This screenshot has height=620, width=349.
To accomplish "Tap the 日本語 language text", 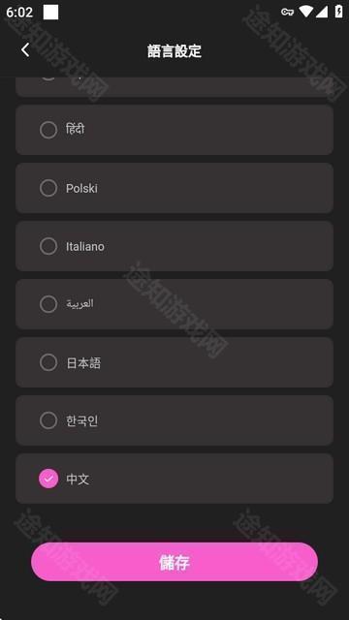I will [x=83, y=362].
